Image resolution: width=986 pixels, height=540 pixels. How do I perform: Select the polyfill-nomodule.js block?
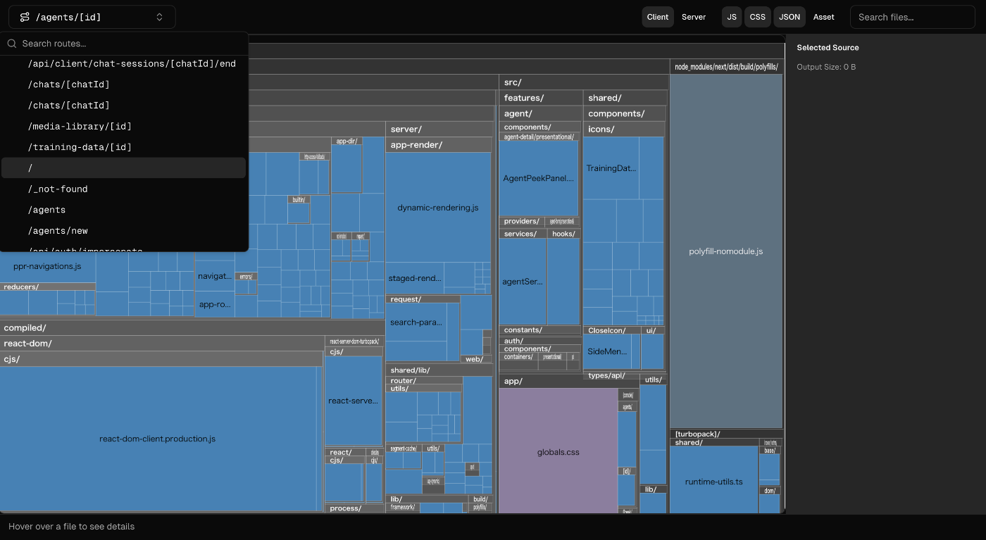726,251
